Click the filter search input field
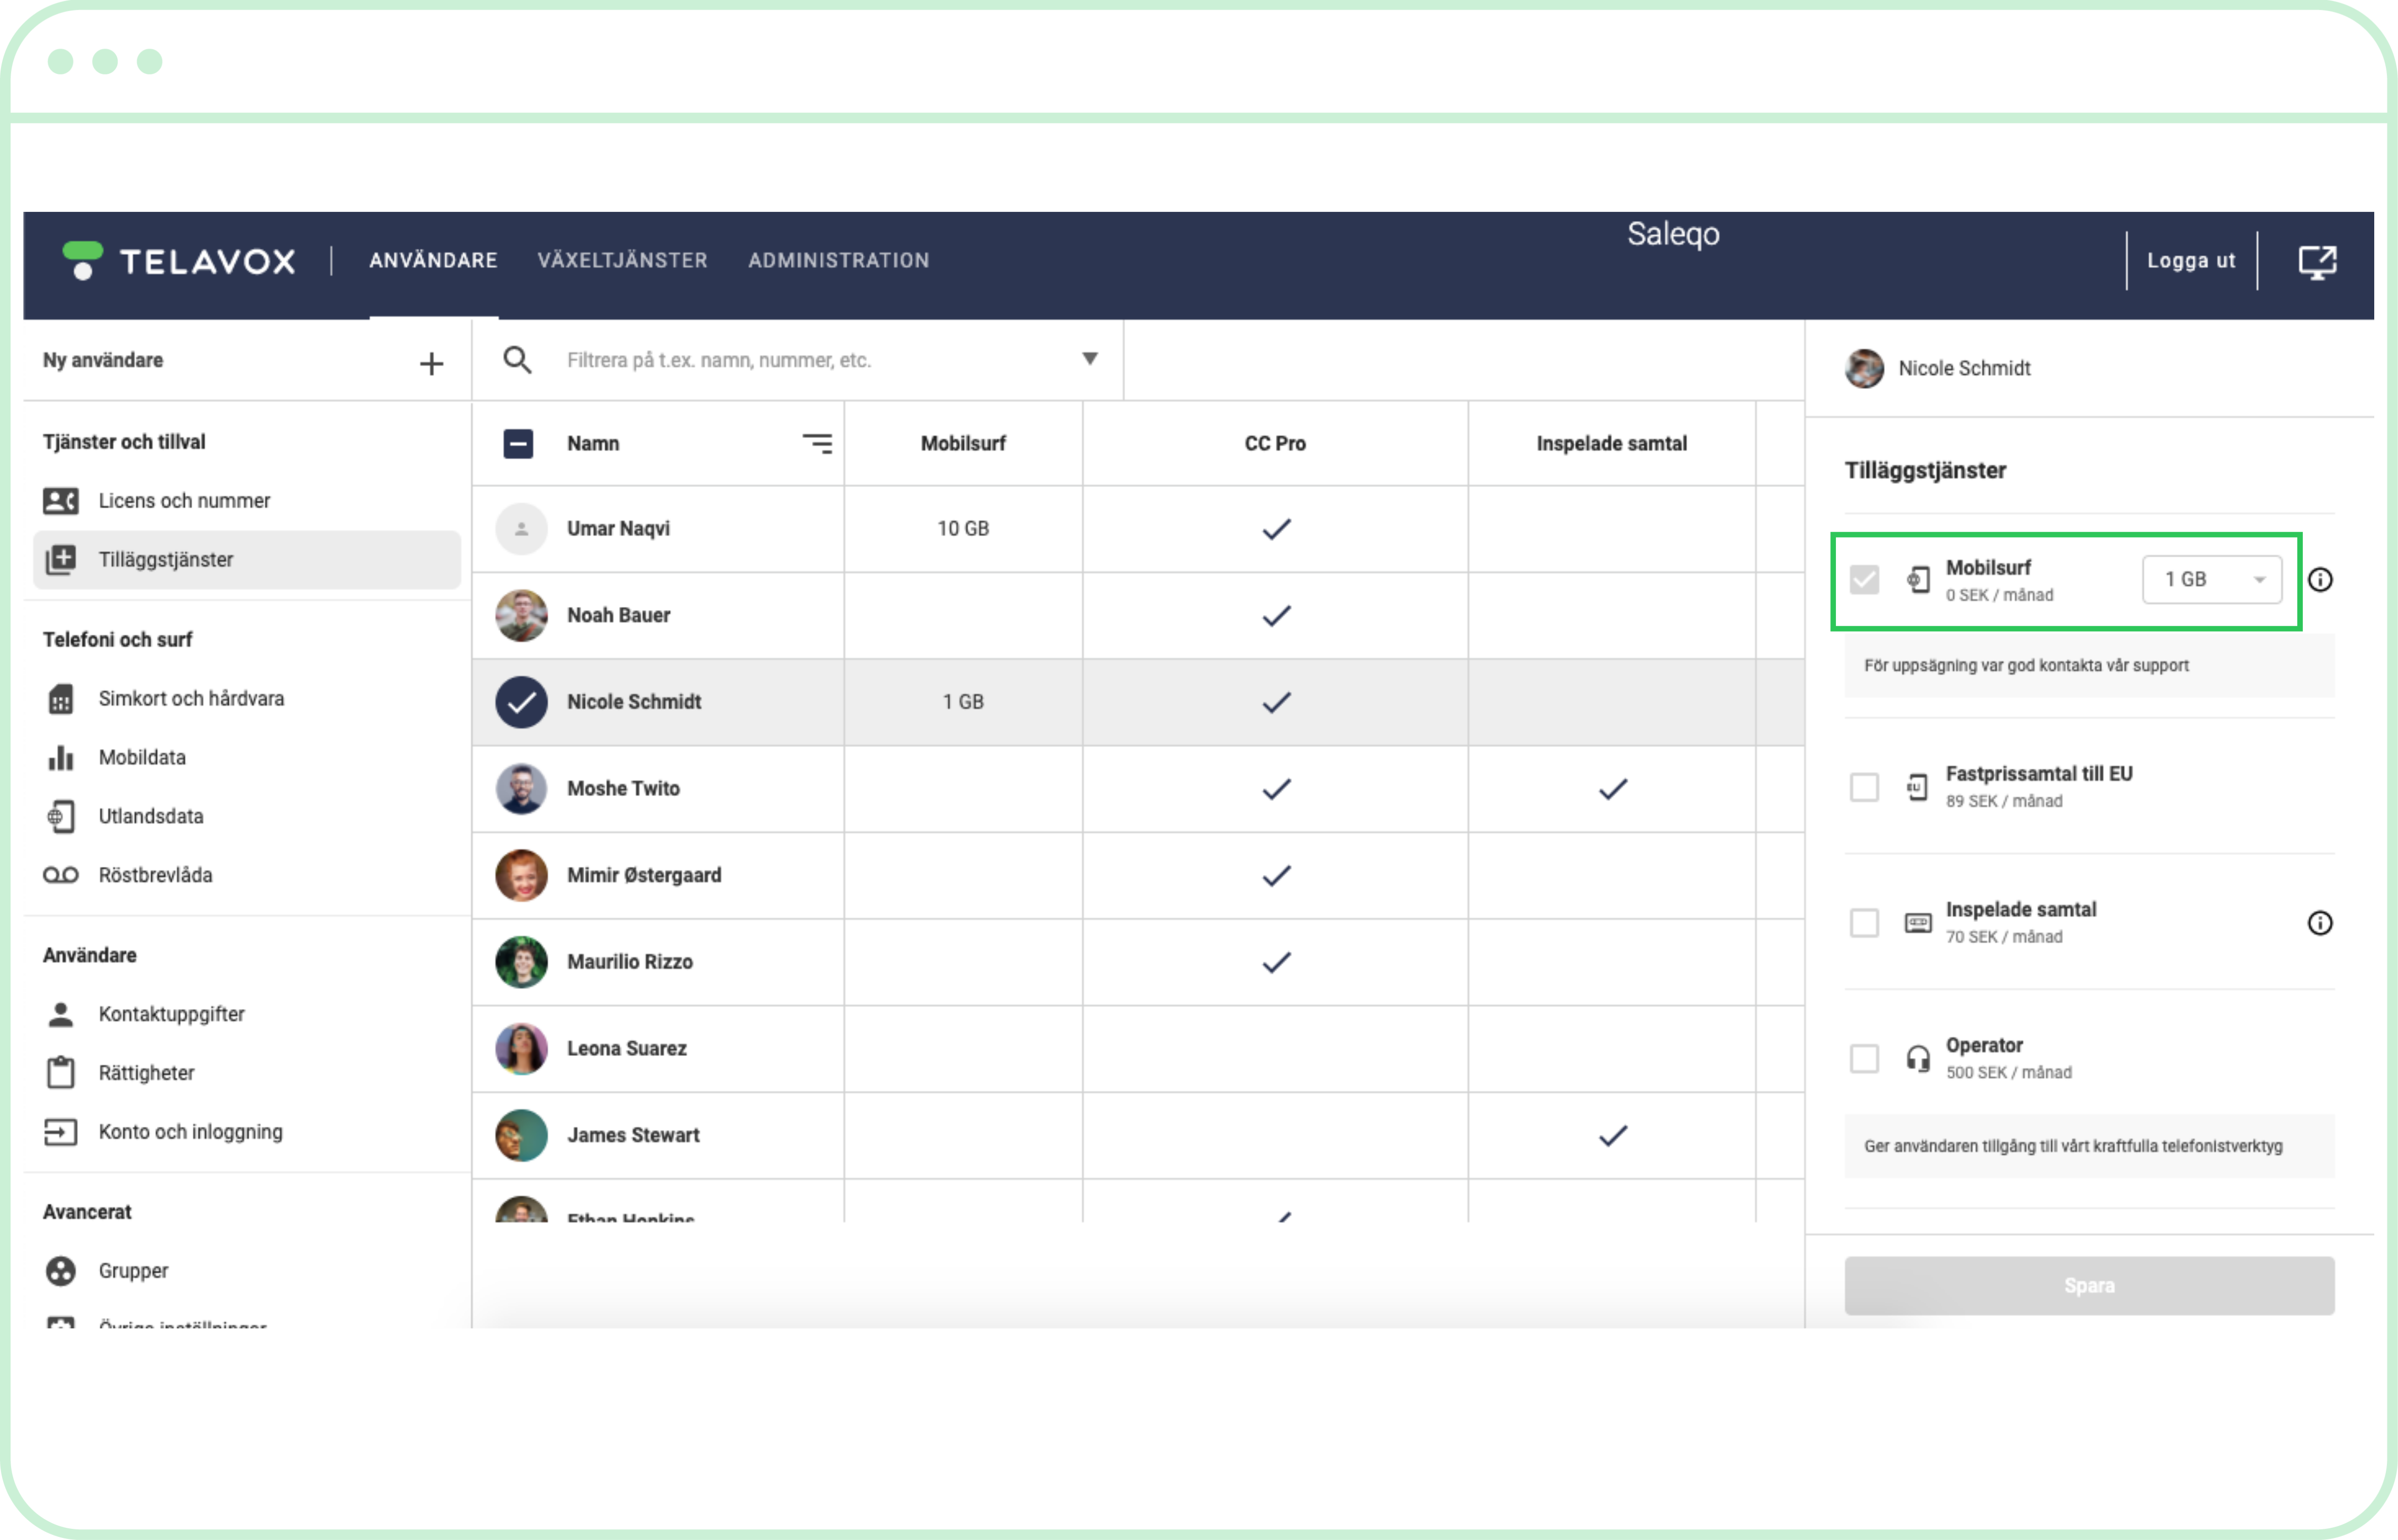This screenshot has width=2398, height=1540. [800, 360]
